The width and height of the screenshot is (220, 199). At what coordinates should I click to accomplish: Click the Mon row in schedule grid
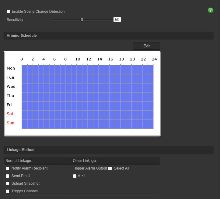pyautogui.click(x=88, y=69)
